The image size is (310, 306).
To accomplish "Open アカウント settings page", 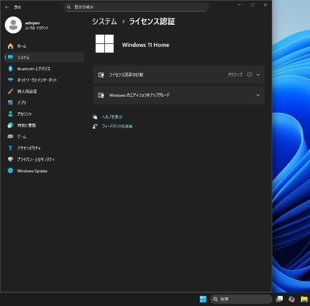I will click(x=44, y=114).
